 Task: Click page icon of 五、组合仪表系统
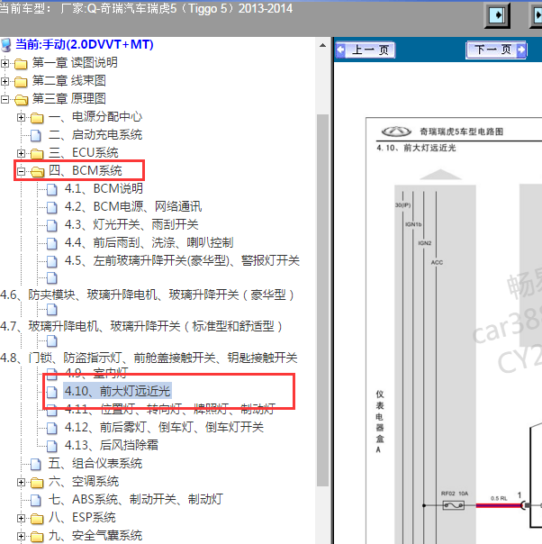click(36, 464)
